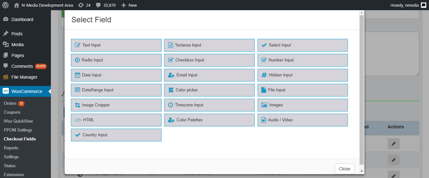Add a Select Input field
This screenshot has width=429, height=178.
(x=302, y=45)
